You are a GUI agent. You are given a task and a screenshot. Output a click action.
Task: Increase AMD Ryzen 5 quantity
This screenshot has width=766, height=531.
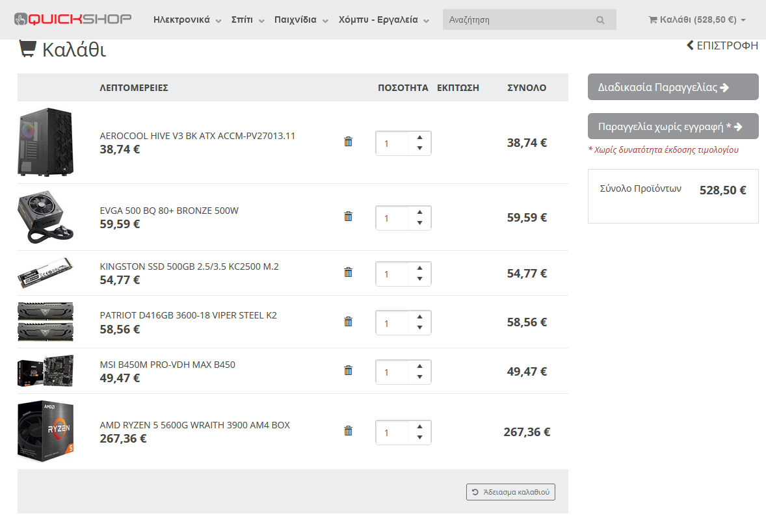coord(419,426)
